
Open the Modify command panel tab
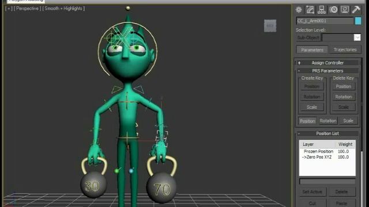(x=310, y=10)
